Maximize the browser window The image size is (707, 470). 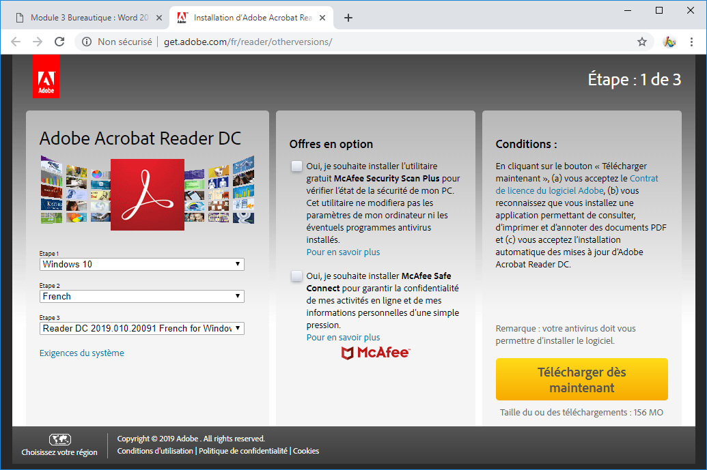pyautogui.click(x=659, y=10)
